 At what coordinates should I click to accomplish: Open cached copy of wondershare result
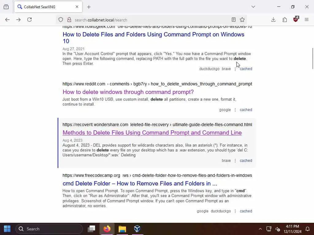pyautogui.click(x=246, y=160)
